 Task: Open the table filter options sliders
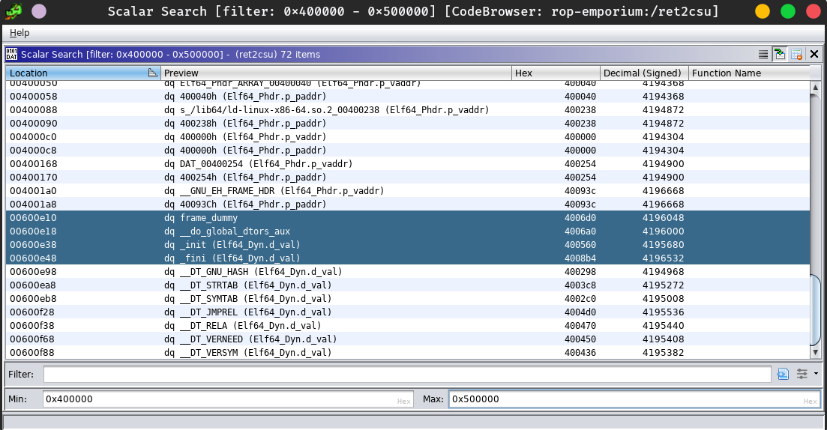[802, 374]
